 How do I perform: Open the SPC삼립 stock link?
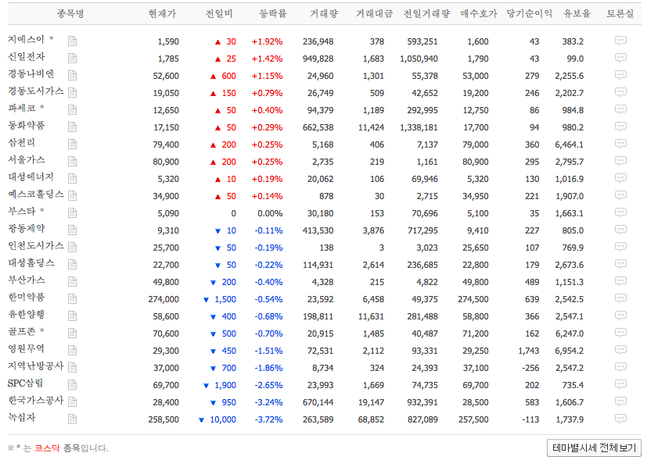25,383
